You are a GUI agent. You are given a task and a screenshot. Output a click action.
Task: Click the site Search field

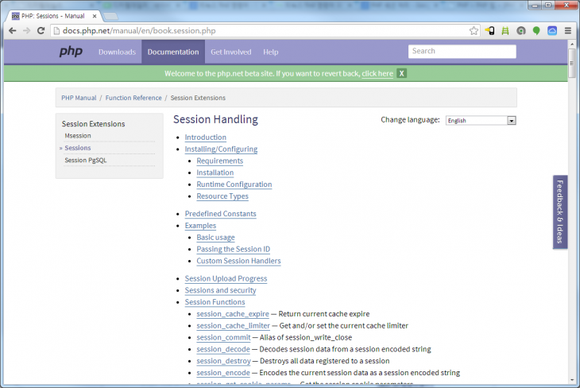coord(462,51)
